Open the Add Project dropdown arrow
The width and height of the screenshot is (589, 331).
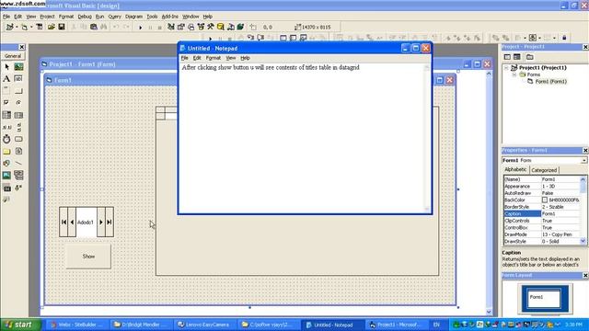coord(17,27)
